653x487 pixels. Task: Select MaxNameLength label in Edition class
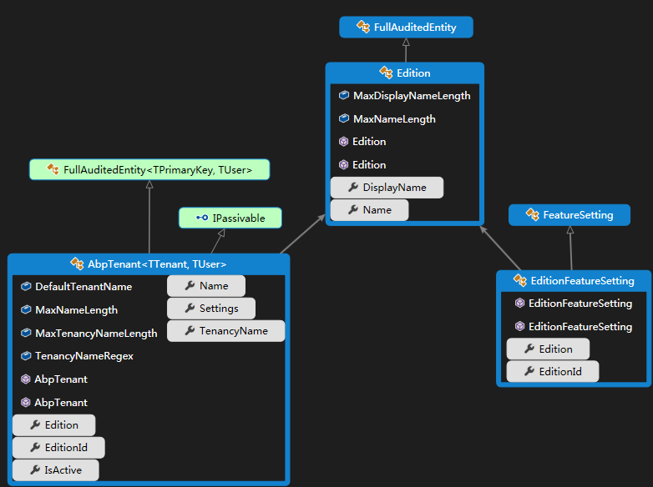(394, 119)
